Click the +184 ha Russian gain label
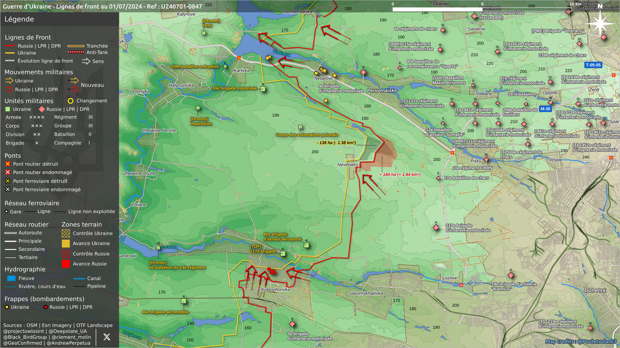This screenshot has height=348, width=620. 400,175
